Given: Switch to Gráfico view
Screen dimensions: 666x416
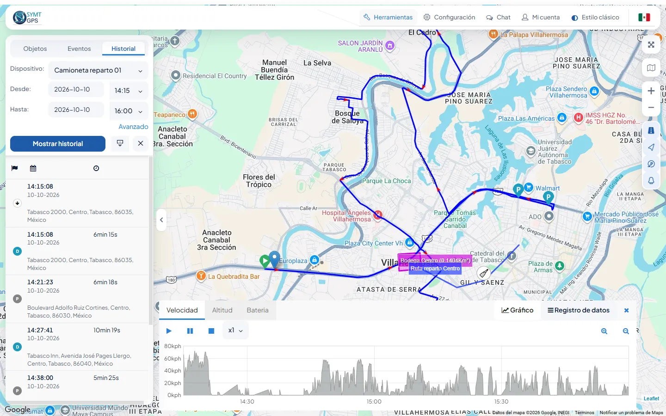Looking at the screenshot, I should (x=518, y=310).
